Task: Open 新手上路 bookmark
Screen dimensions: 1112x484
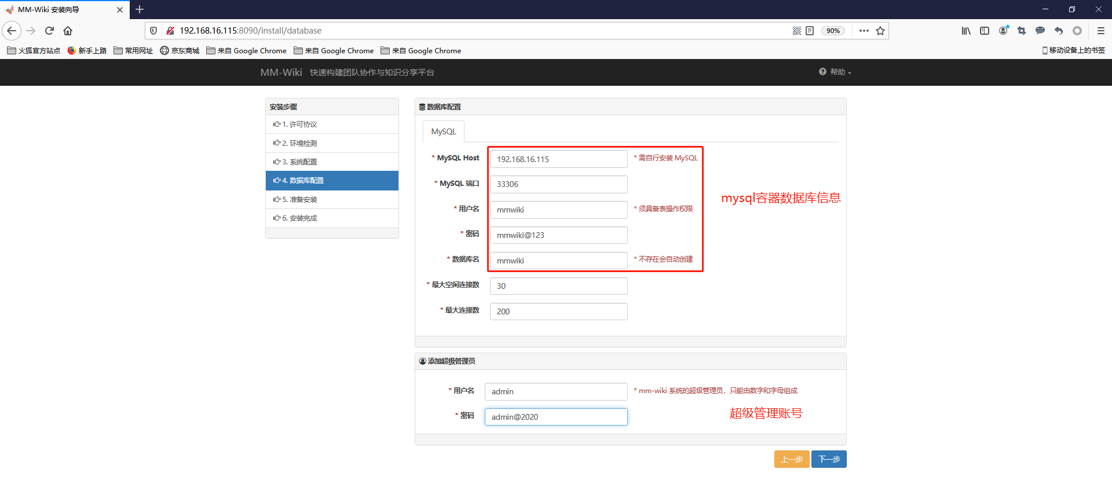Action: 87,50
